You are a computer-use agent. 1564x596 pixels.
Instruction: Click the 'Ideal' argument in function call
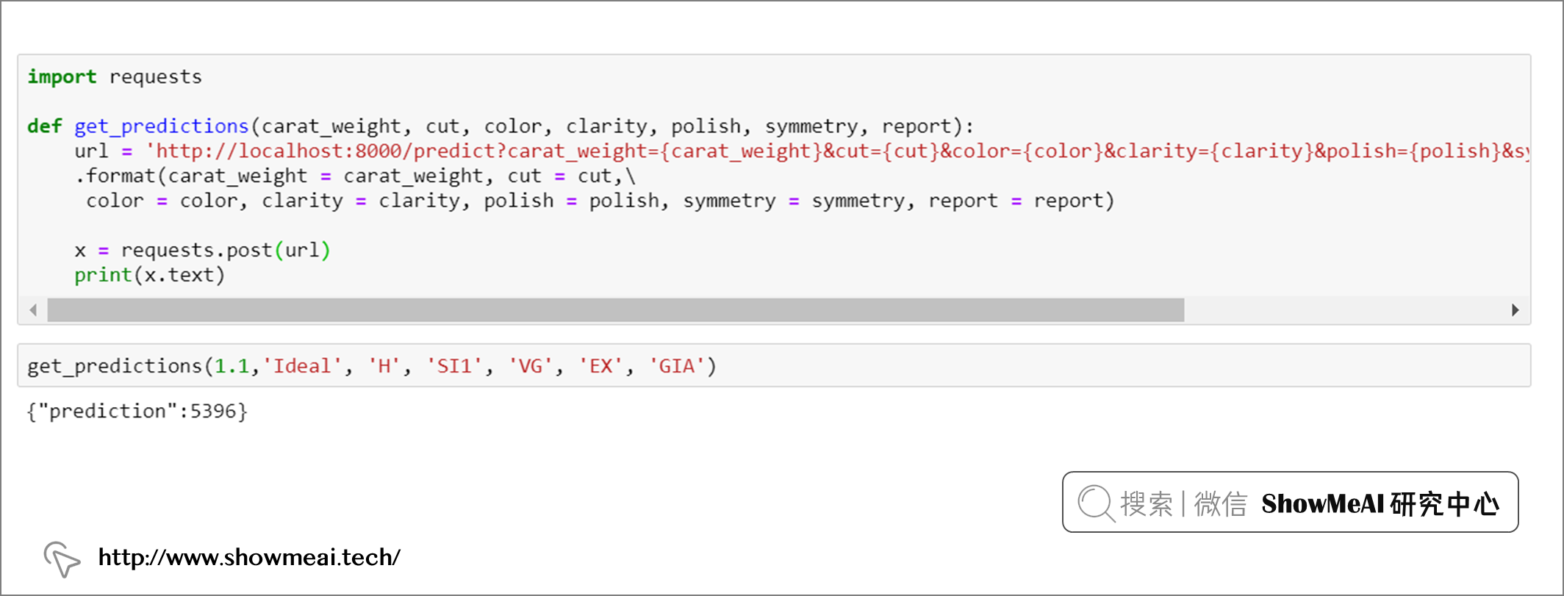(x=302, y=366)
